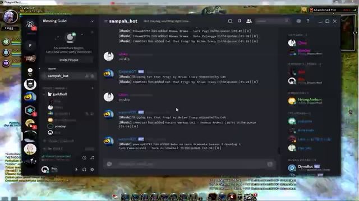The image size is (359, 201).
Task: Collapse the guildhall voice channel
Action: pos(44,94)
